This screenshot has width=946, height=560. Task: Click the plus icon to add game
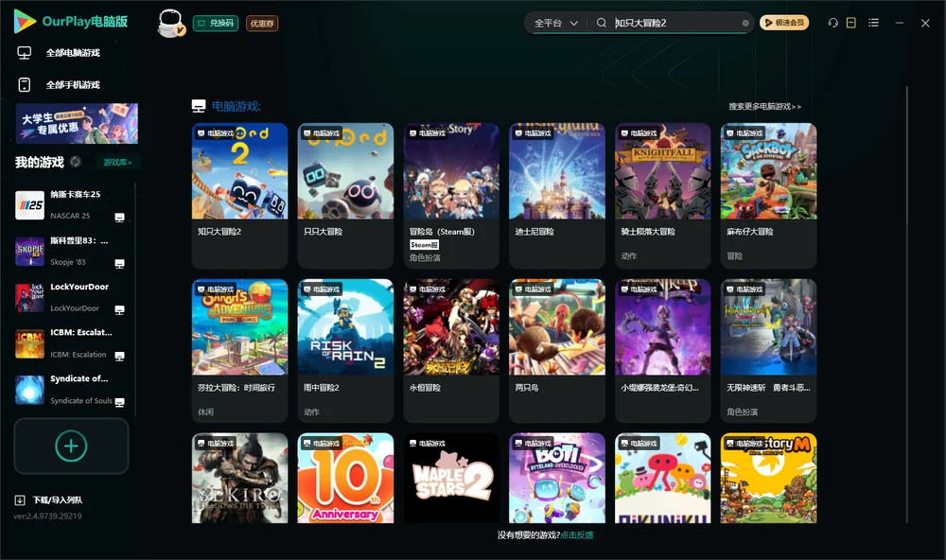[71, 446]
